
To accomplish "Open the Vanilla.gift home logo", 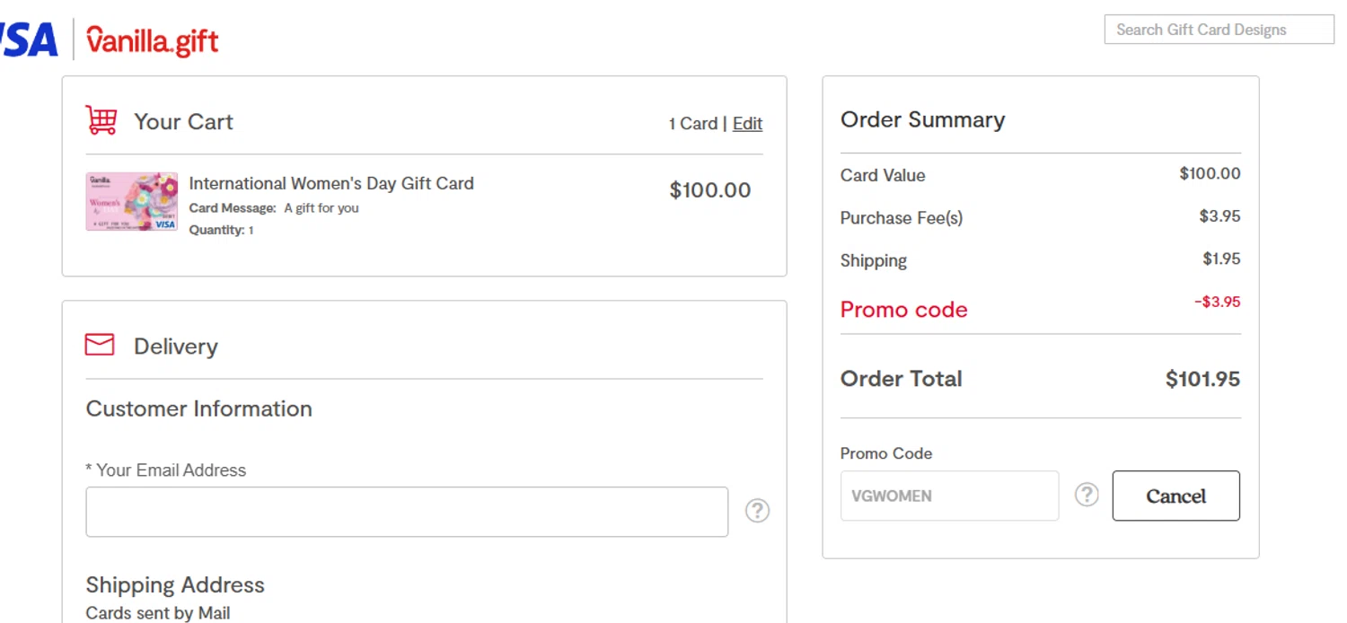I will point(152,41).
